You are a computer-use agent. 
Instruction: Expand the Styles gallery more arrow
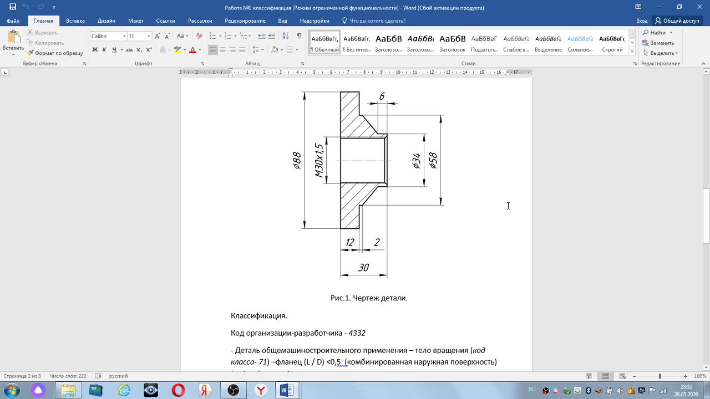point(632,50)
